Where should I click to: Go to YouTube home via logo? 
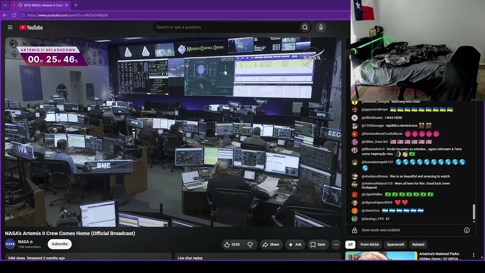pyautogui.click(x=31, y=27)
